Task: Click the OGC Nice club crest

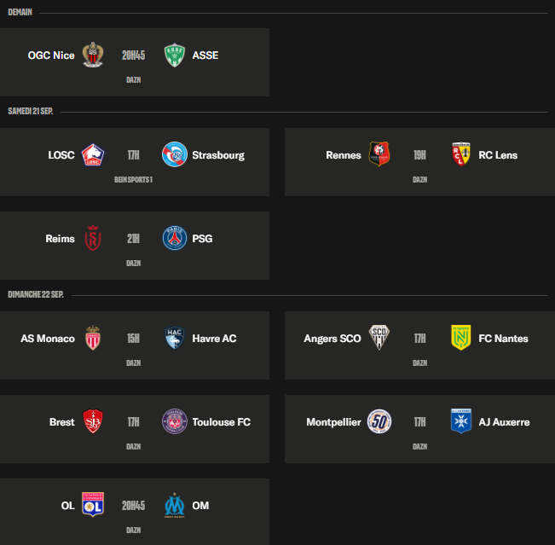Action: [x=93, y=55]
